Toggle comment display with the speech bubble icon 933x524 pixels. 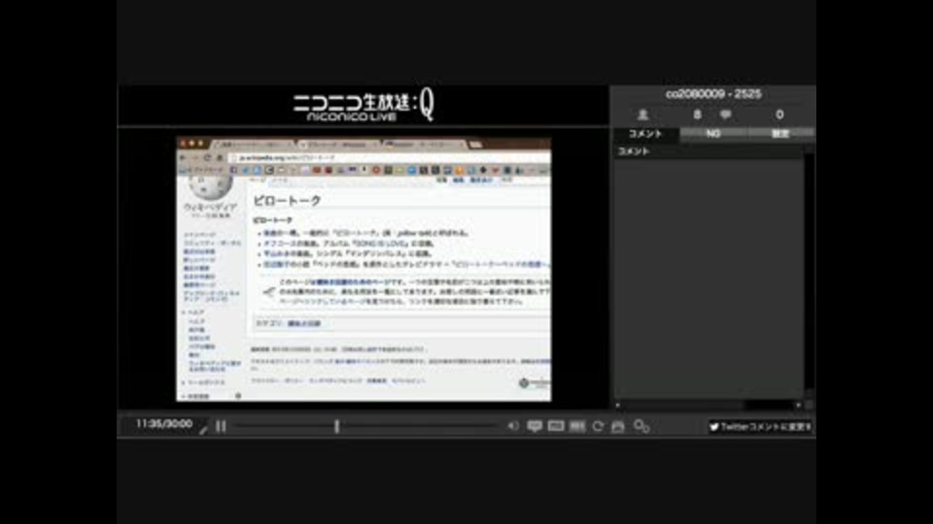[535, 426]
